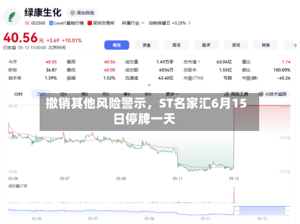Expand more quote details chevron
Viewport: 300px width, 224px height.
pyautogui.click(x=149, y=85)
